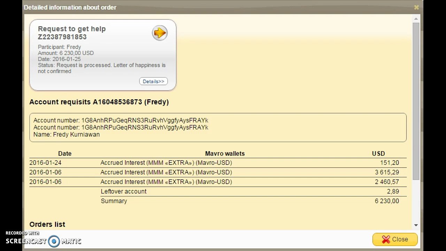
Task: Click leftover value 2,89
Action: tap(393, 191)
